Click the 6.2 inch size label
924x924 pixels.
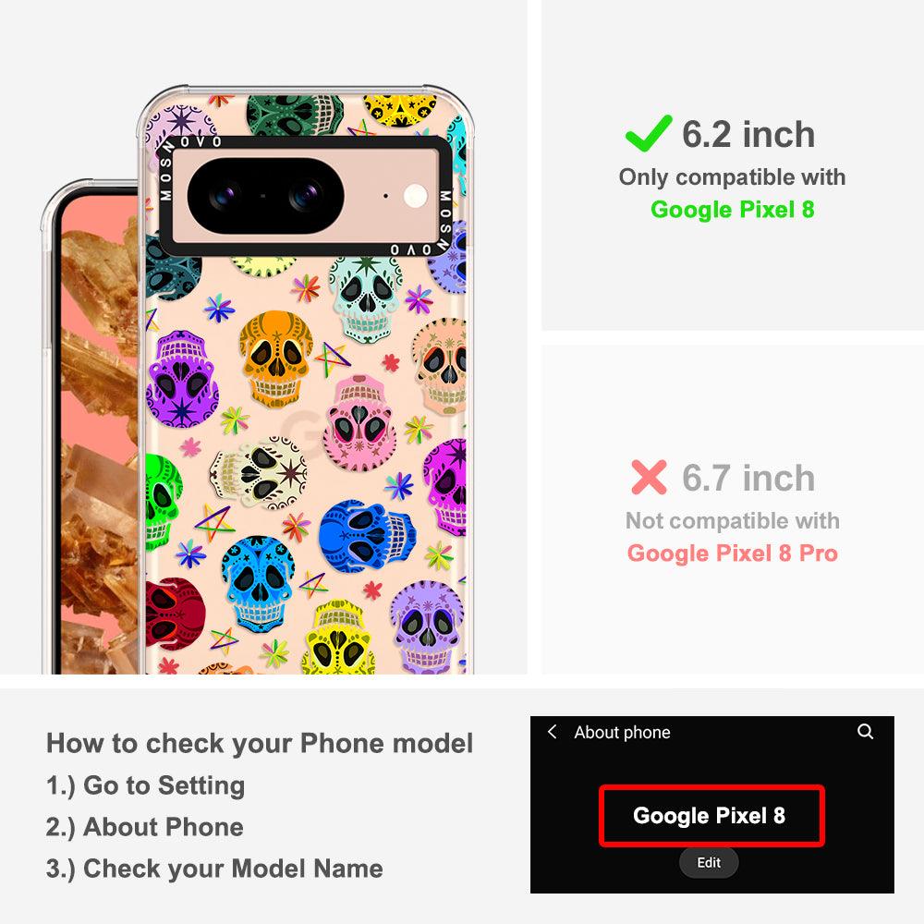coord(748,134)
